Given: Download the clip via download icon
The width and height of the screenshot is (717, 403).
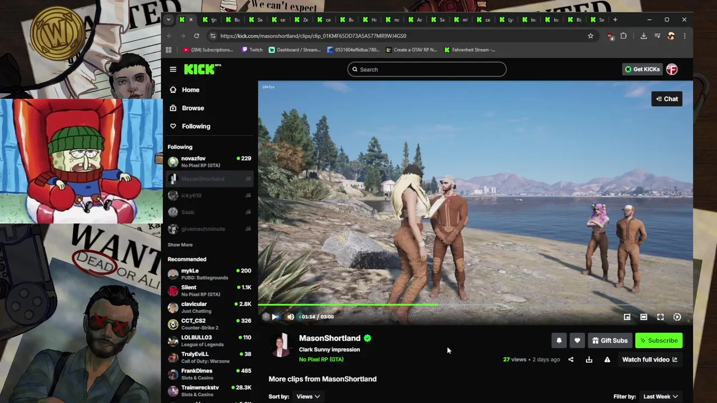Looking at the screenshot, I should (589, 360).
